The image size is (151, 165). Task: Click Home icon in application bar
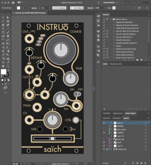point(13,2)
